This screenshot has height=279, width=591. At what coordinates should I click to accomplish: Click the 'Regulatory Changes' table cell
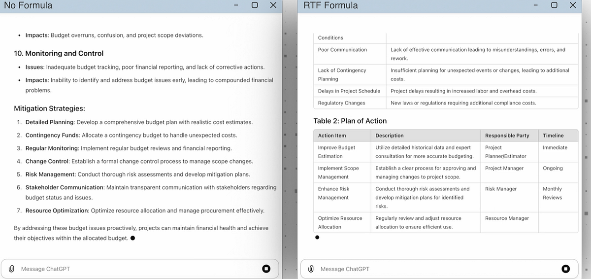point(350,103)
